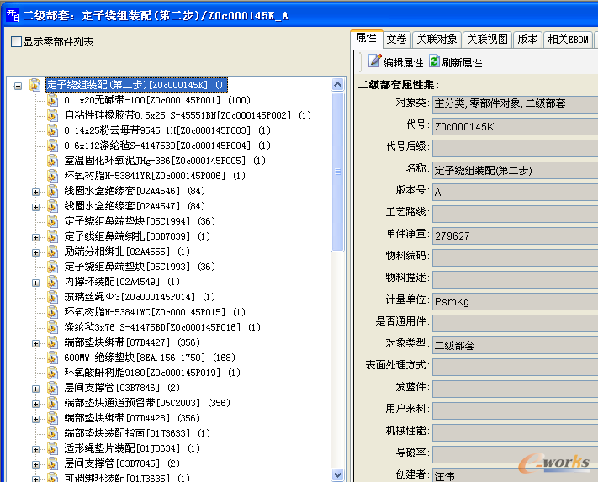The height and width of the screenshot is (482, 598).
Task: Click the icon beside 环氧酸酐树脂9180
Action: click(x=53, y=373)
